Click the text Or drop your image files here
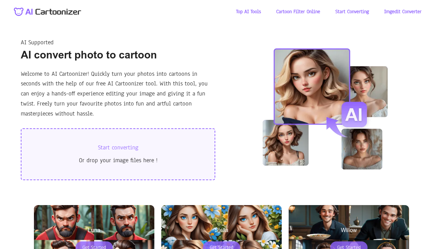 pos(118,160)
